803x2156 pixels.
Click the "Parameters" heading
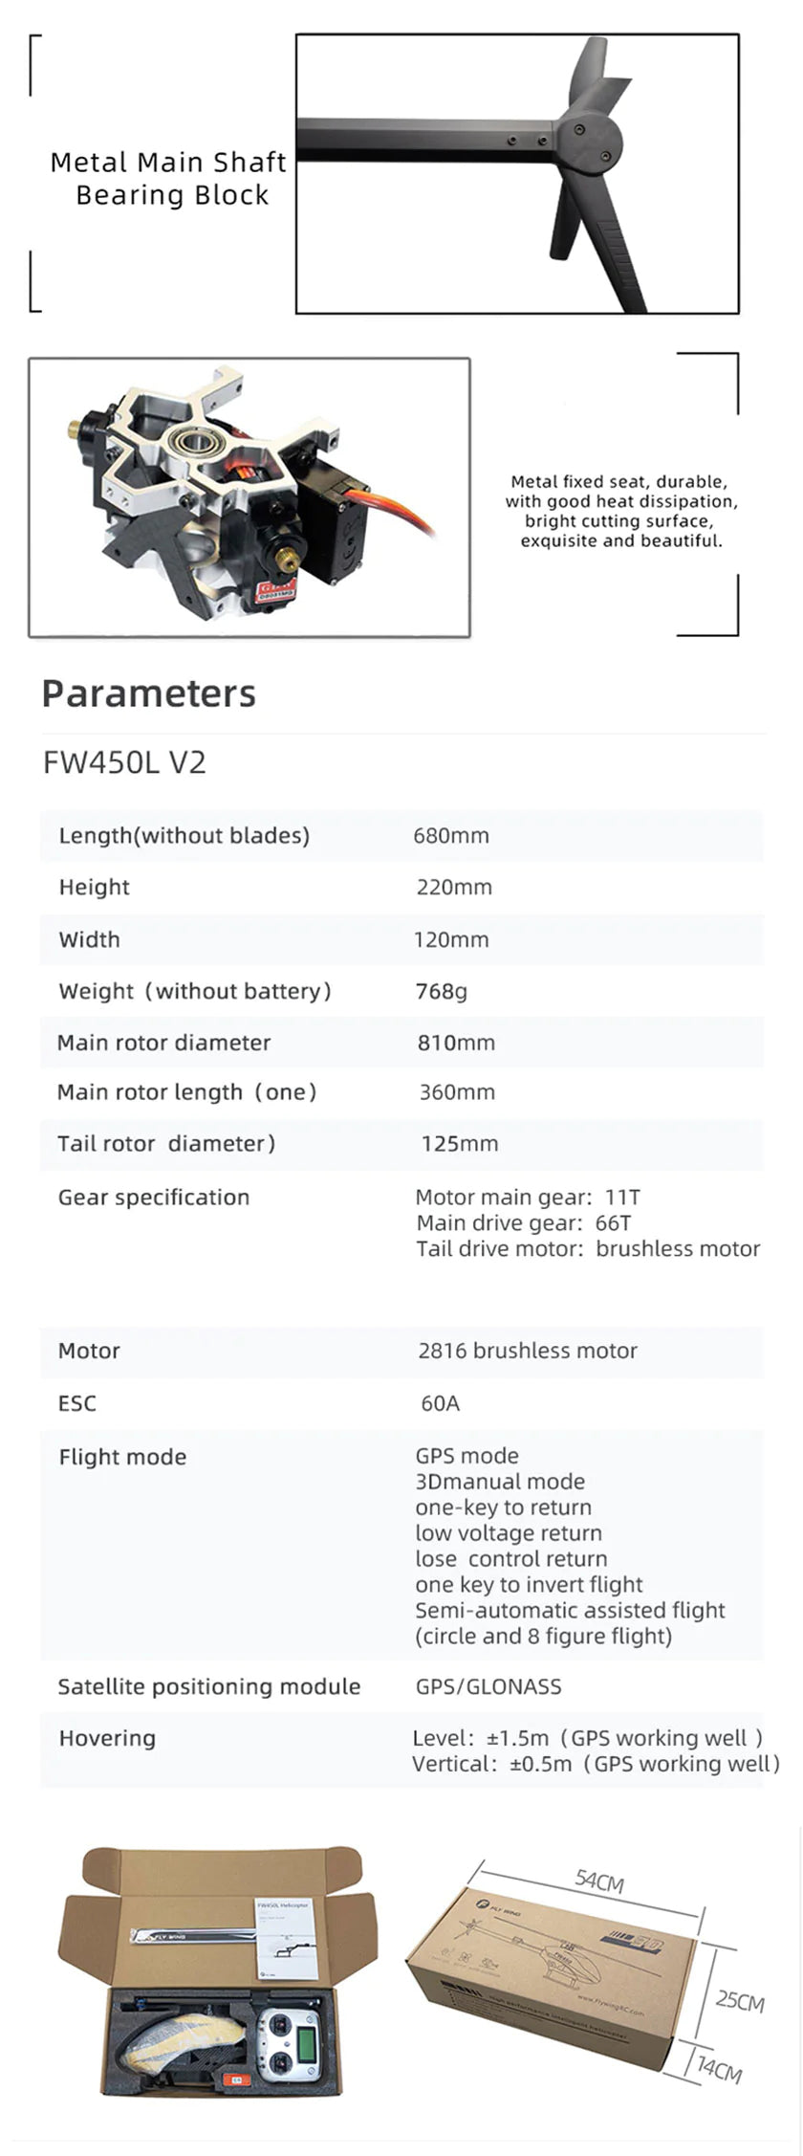148,693
